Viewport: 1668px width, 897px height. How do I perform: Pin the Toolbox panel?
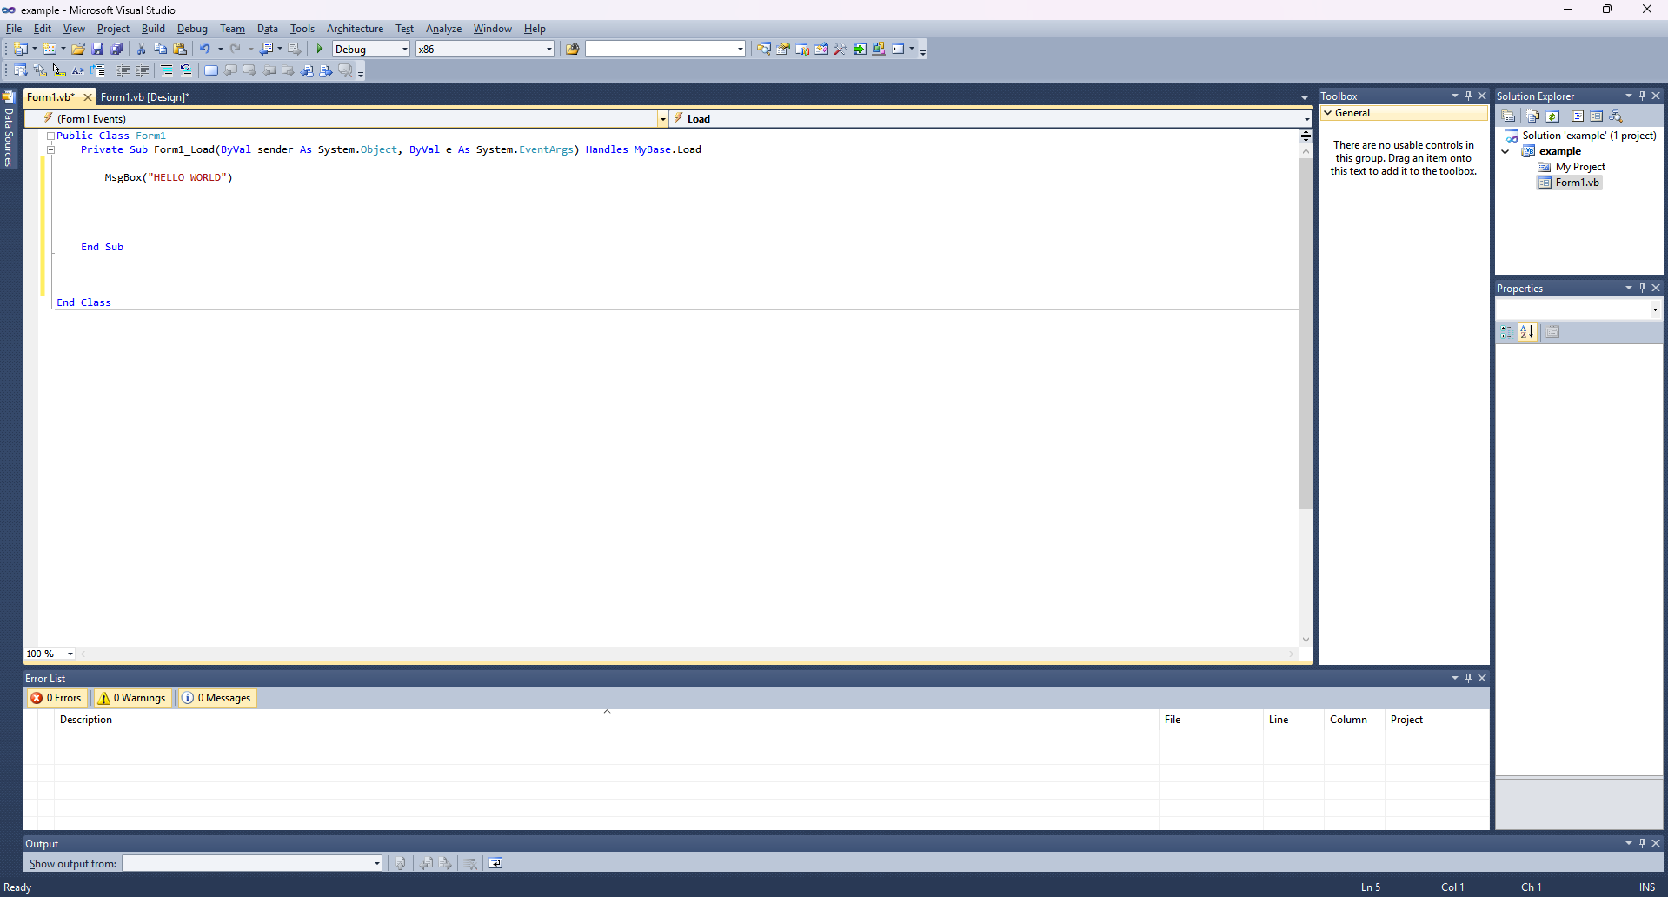pos(1468,96)
